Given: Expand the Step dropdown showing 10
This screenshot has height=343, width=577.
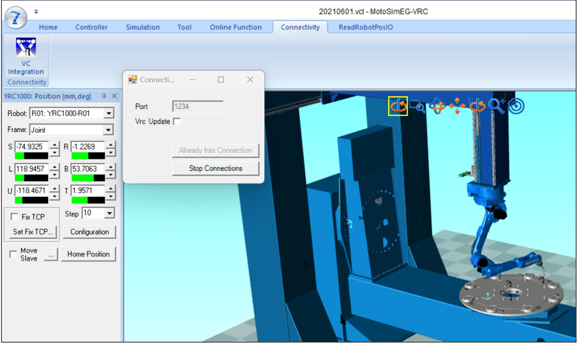Looking at the screenshot, I should coord(109,213).
